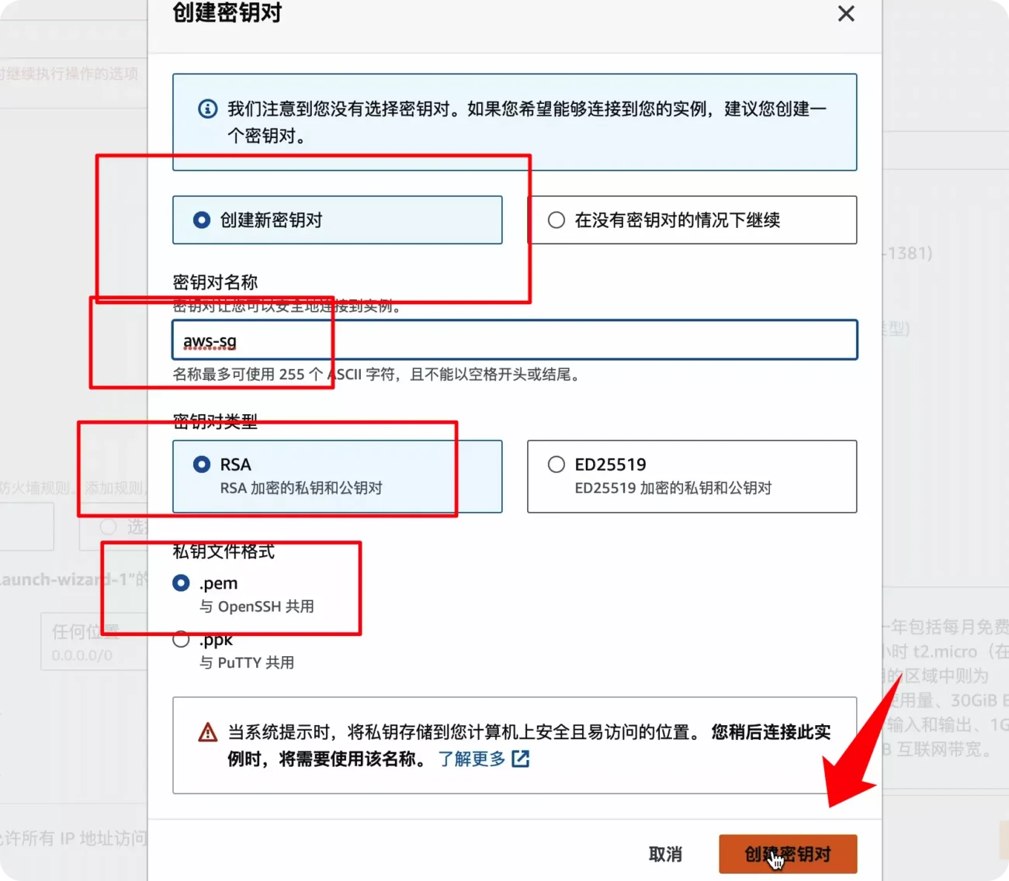Click the empty radio circle beside ED25519
1009x881 pixels.
[x=556, y=464]
